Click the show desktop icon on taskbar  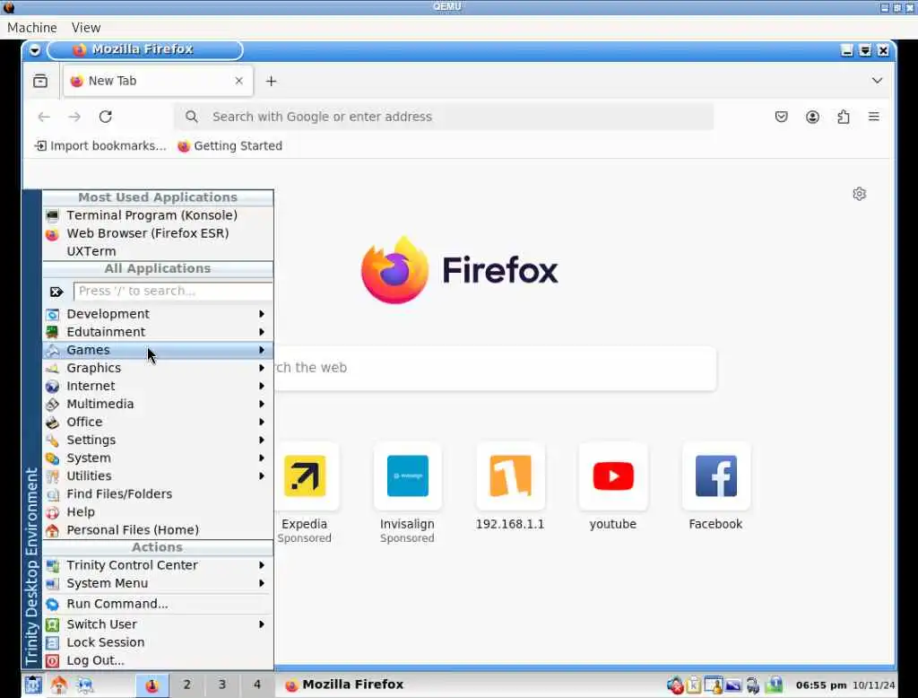click(x=85, y=685)
